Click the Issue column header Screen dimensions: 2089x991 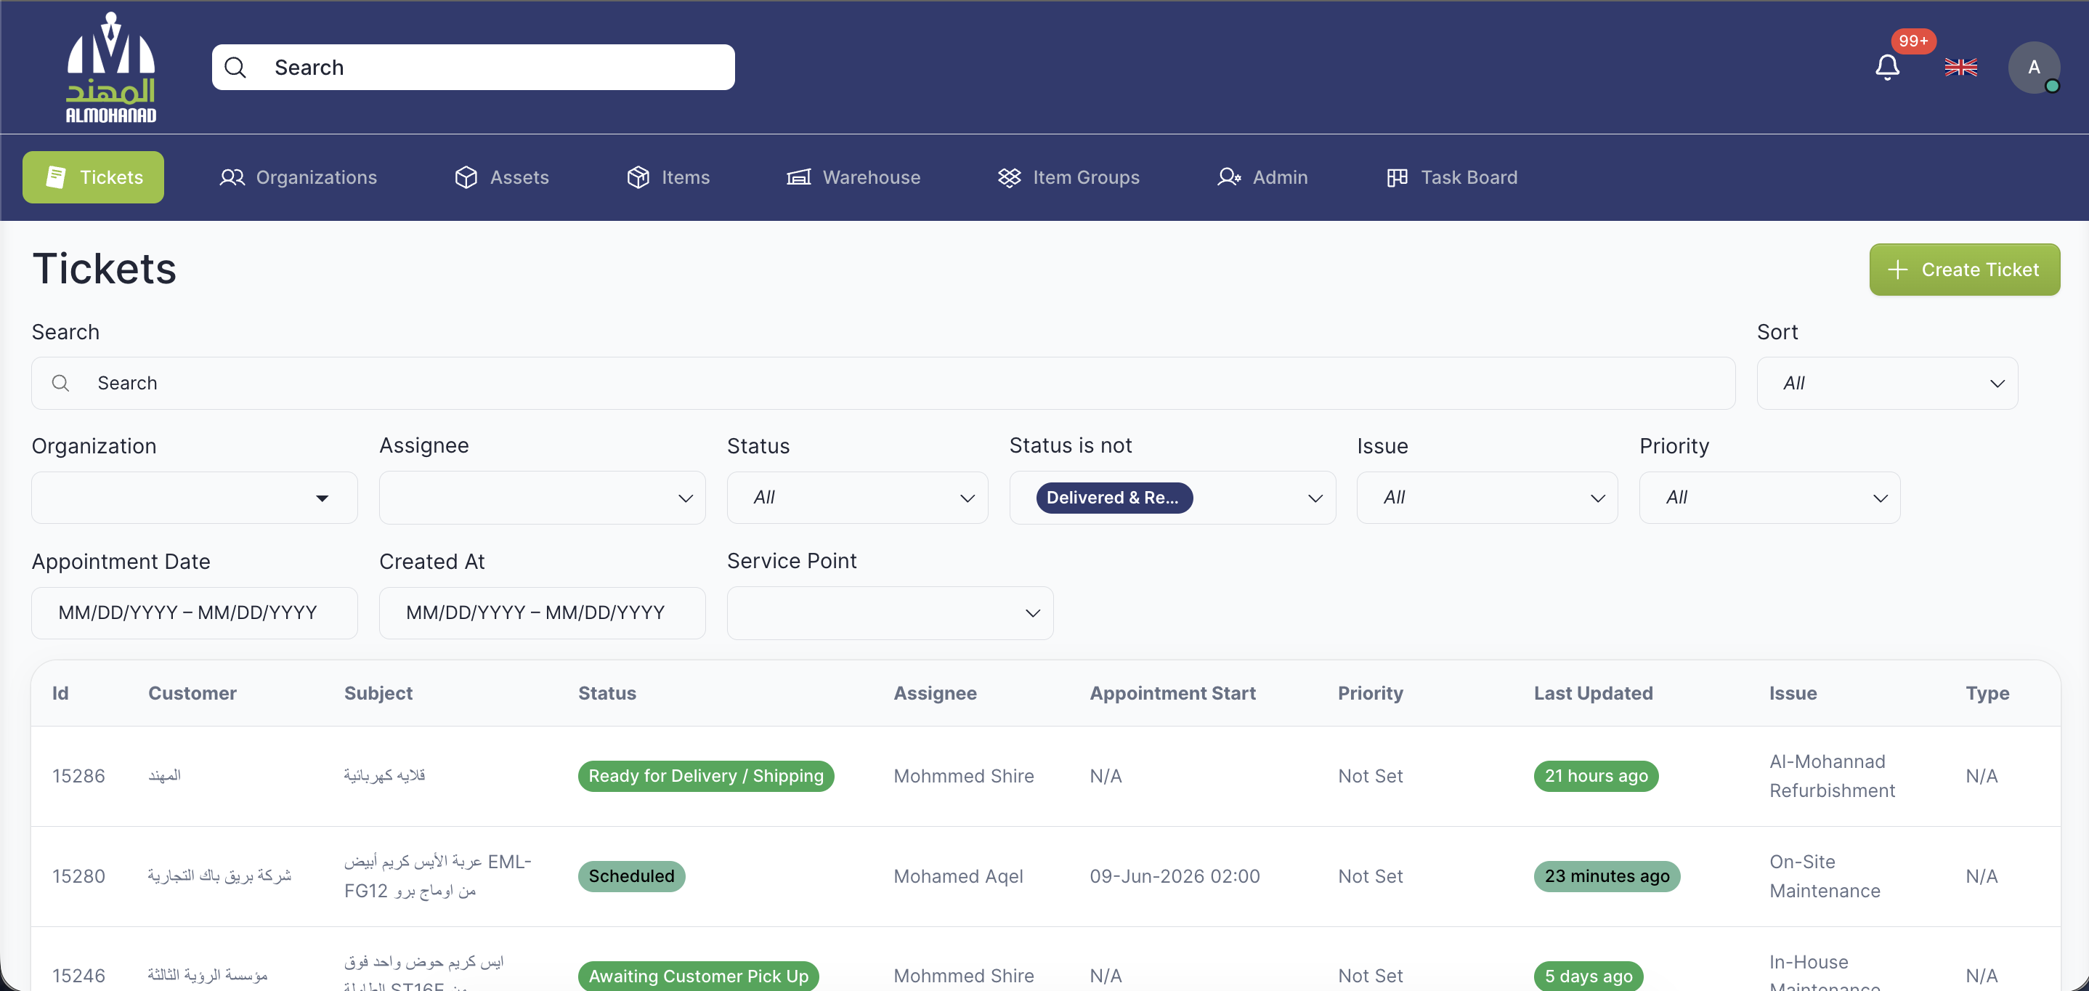[x=1793, y=693]
